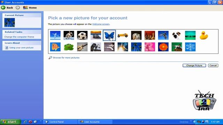Click the current picture thumbnail

9,23
